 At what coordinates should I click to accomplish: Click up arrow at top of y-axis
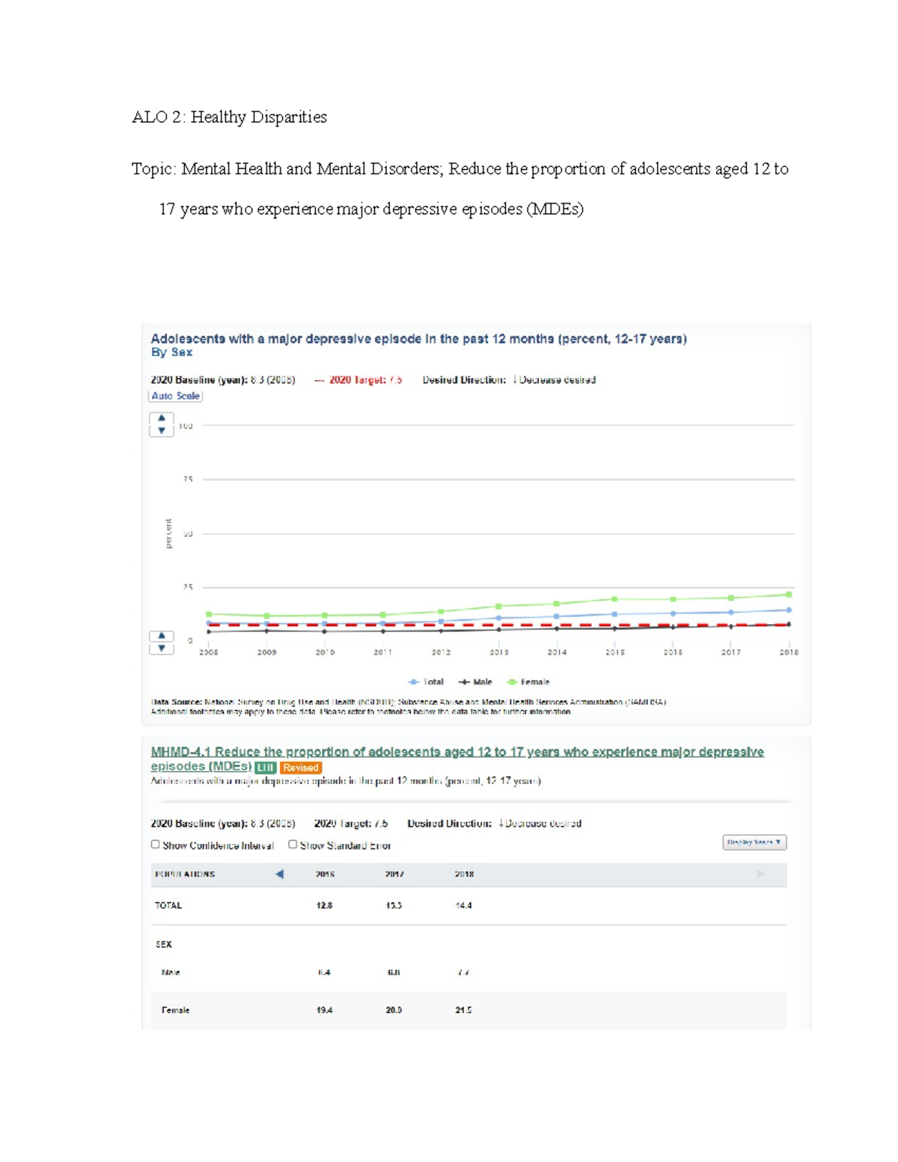[x=162, y=418]
